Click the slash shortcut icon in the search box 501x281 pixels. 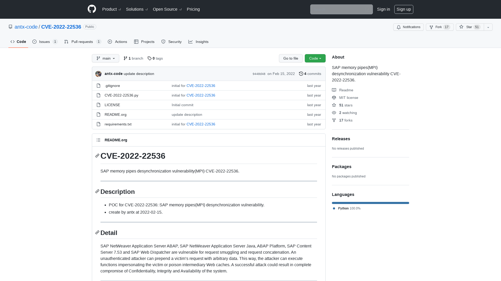tap(368, 9)
